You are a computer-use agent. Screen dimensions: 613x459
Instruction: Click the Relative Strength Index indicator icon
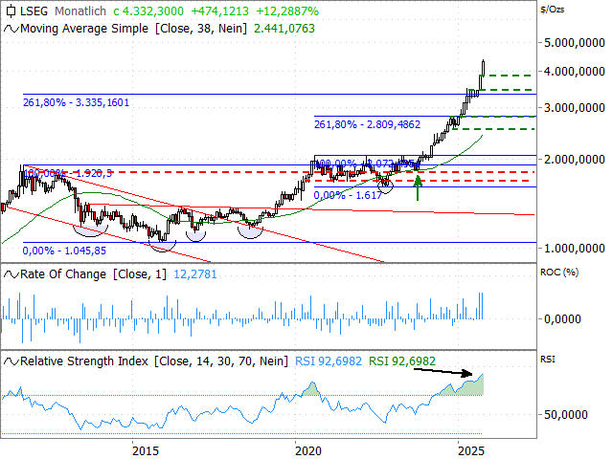click(10, 361)
